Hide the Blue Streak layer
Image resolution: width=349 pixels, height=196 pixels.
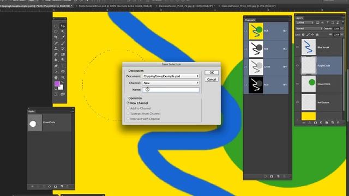[297, 47]
